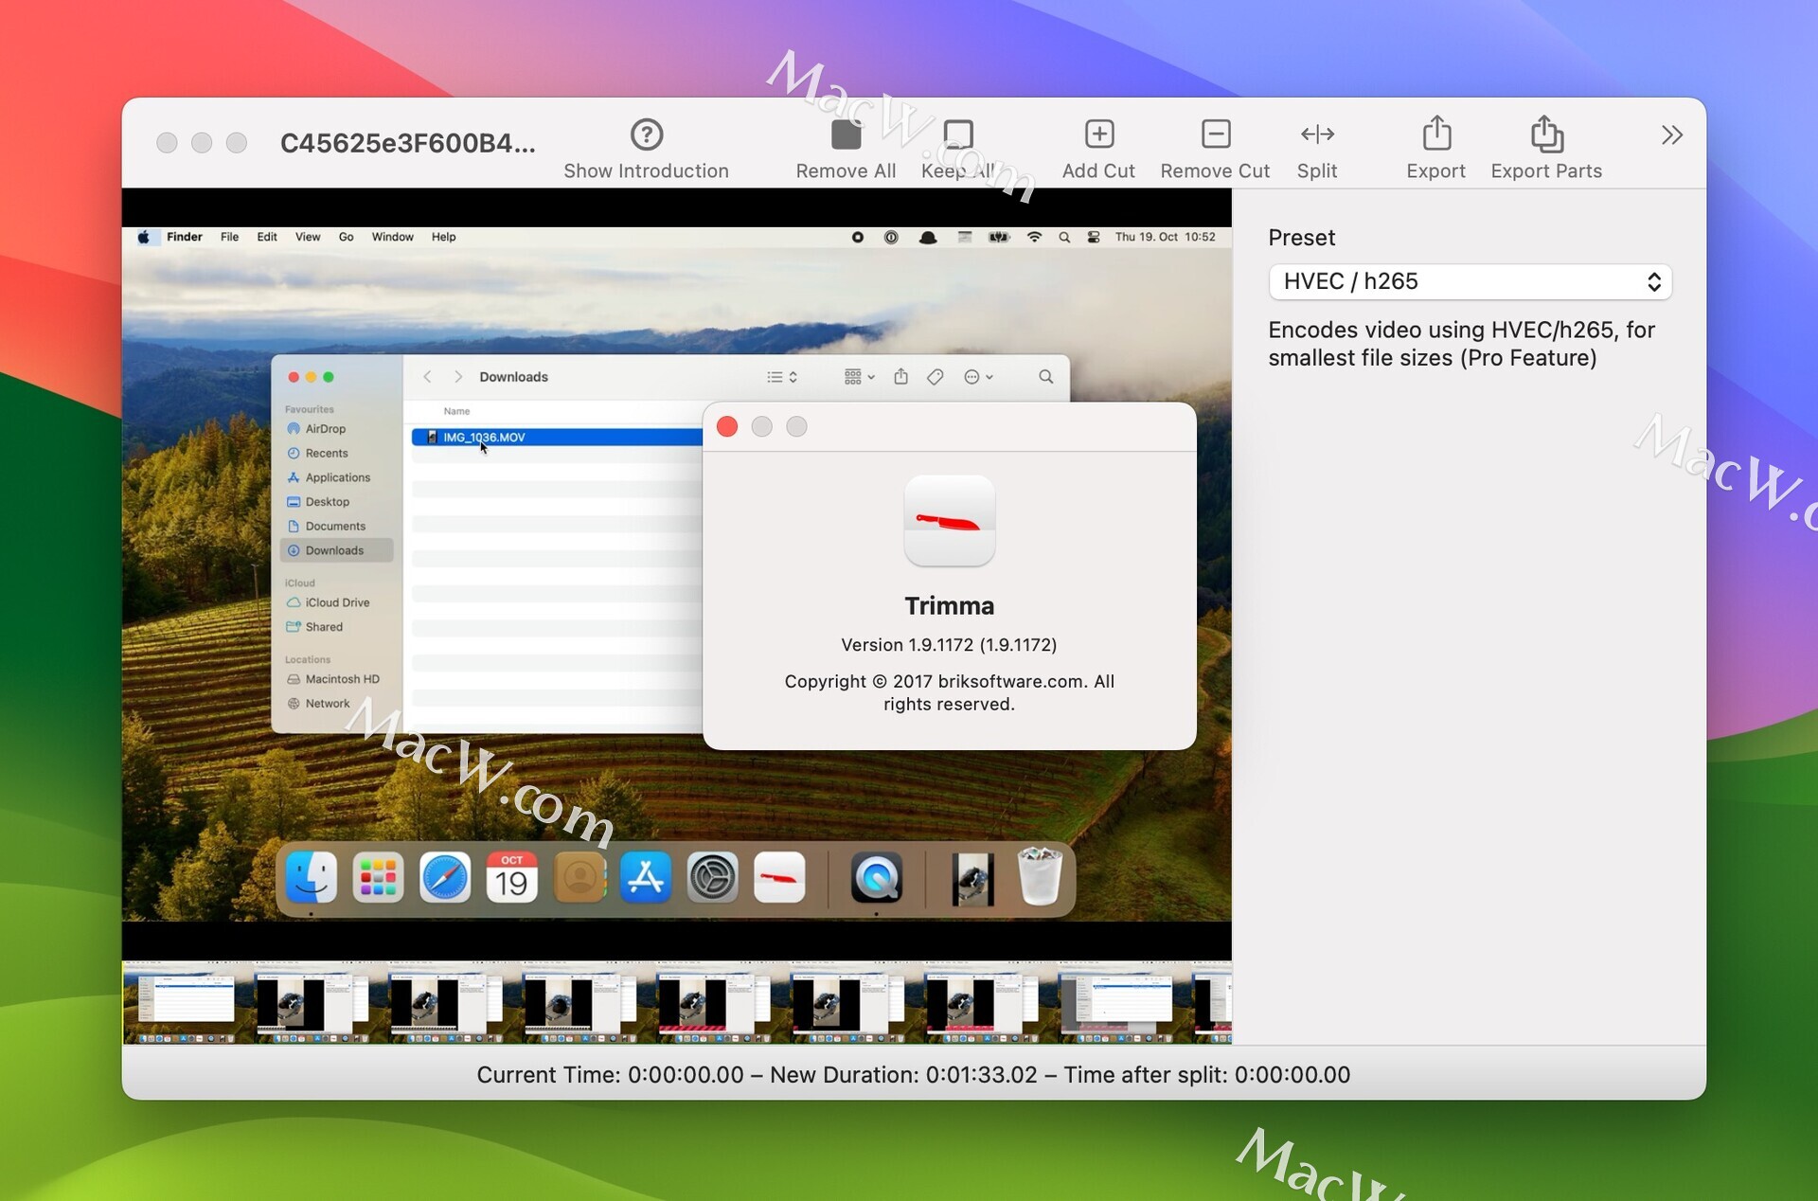The image size is (1818, 1201).
Task: Click the Current Time readout in status bar
Action: click(610, 1074)
